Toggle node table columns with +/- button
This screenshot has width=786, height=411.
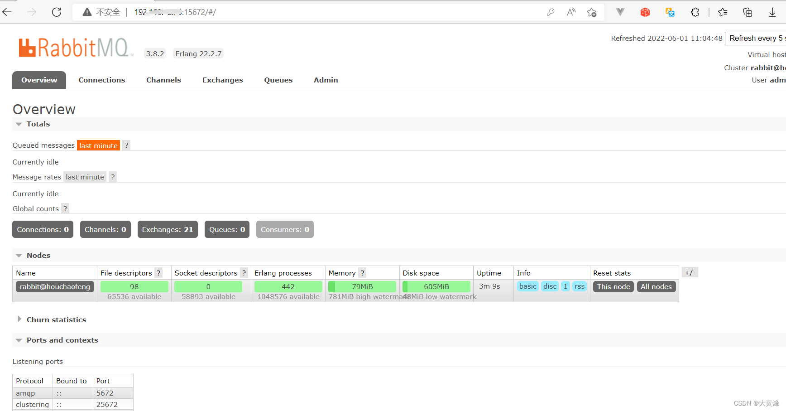tap(690, 273)
